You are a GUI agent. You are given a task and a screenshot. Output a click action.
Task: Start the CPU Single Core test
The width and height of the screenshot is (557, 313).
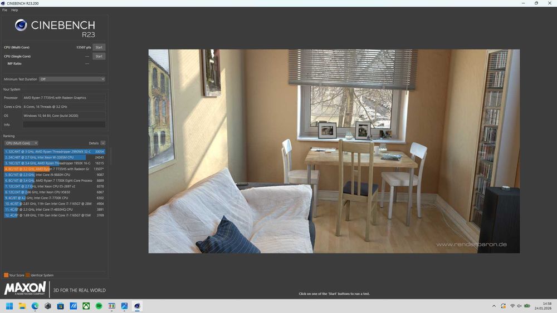(99, 56)
